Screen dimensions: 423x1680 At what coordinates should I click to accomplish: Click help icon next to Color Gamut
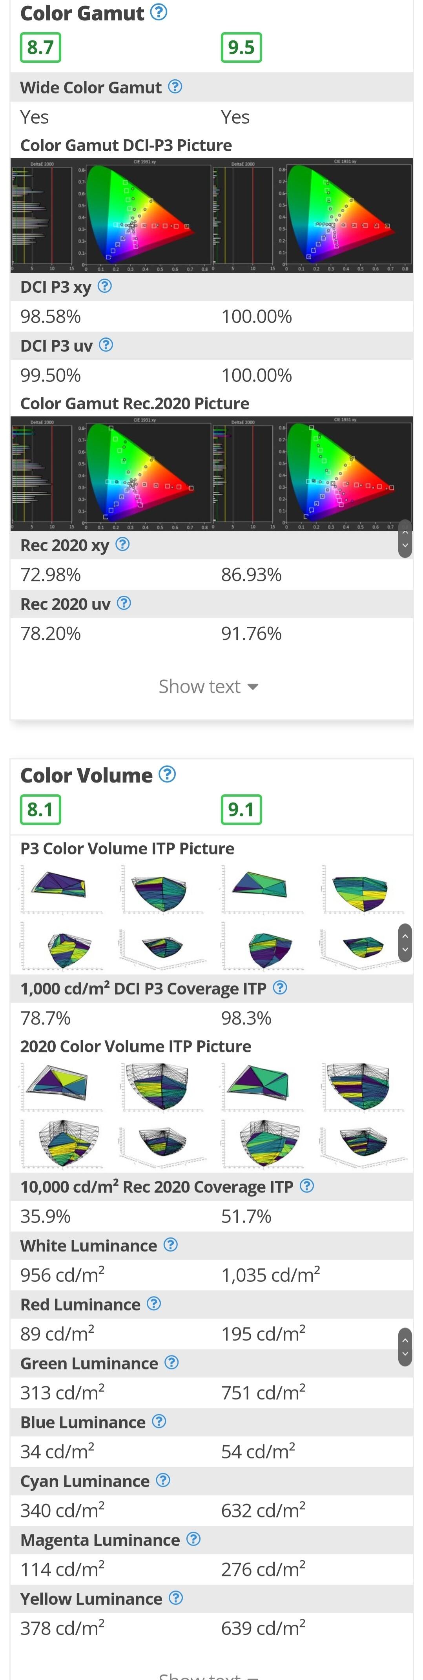click(159, 13)
